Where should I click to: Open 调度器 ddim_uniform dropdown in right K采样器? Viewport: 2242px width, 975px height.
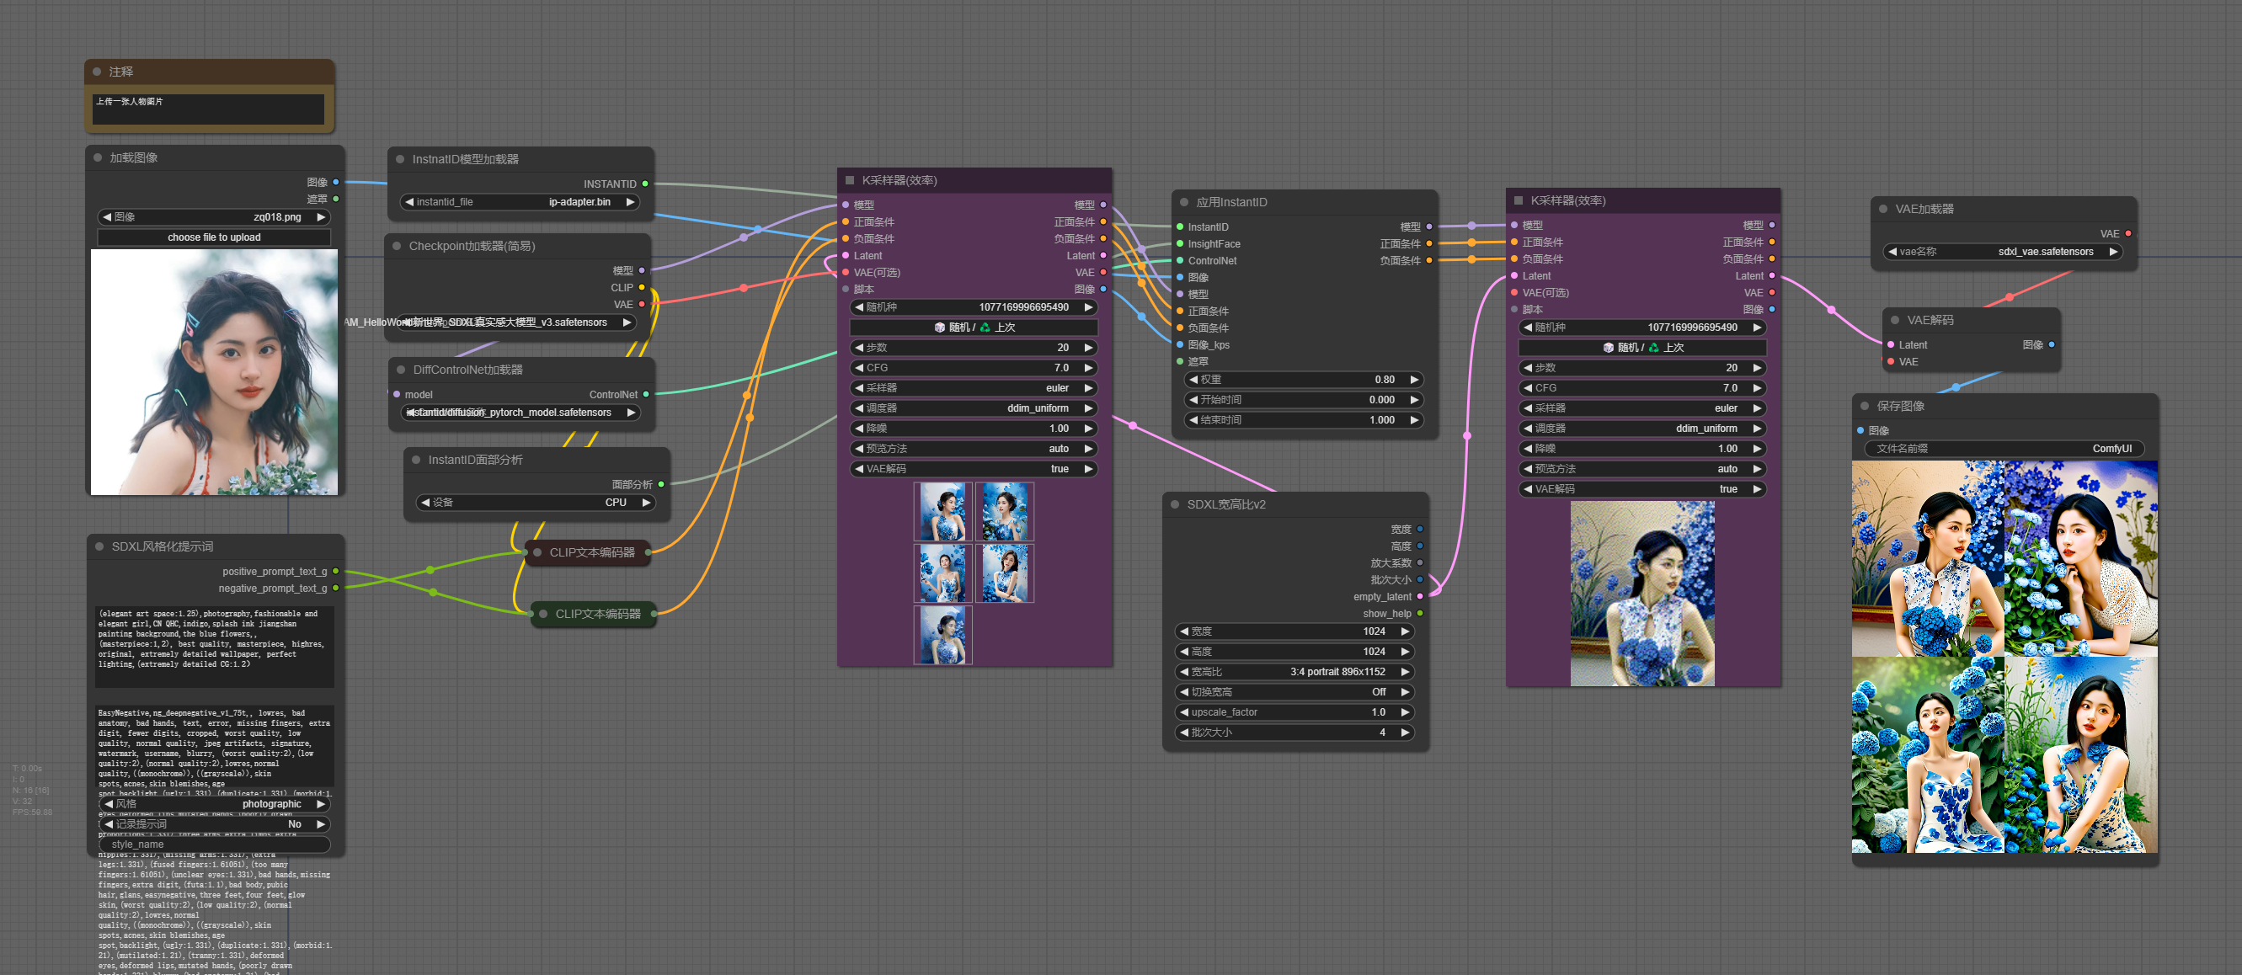click(1642, 428)
